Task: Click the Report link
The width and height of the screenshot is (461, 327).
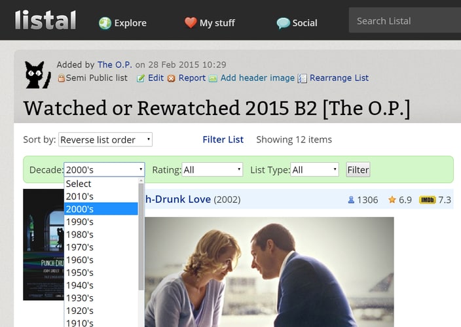Action: coord(192,78)
